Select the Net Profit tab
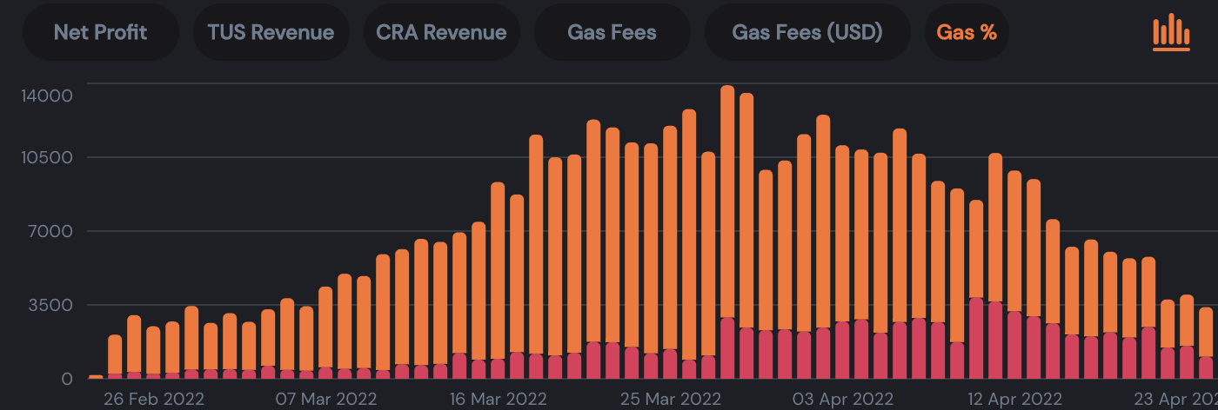The height and width of the screenshot is (410, 1218). pos(100,32)
